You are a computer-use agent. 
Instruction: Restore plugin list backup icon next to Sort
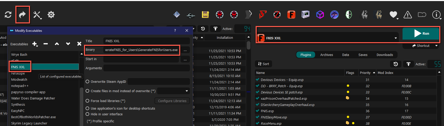[x=396, y=64]
